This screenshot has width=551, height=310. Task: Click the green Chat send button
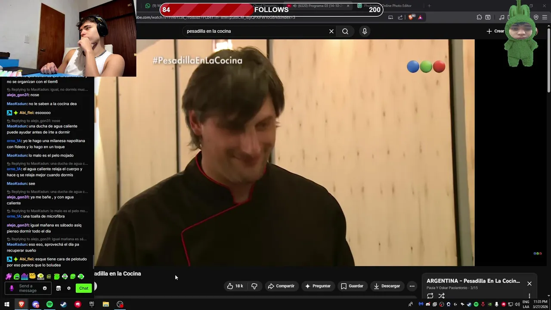[84, 288]
